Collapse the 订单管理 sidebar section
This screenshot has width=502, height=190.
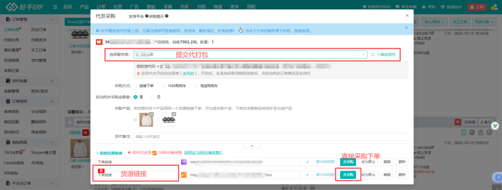point(51,19)
